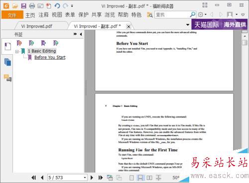This screenshot has width=249, height=183.
Task: Click the Foxit app logo icon
Action: [x=6, y=6]
